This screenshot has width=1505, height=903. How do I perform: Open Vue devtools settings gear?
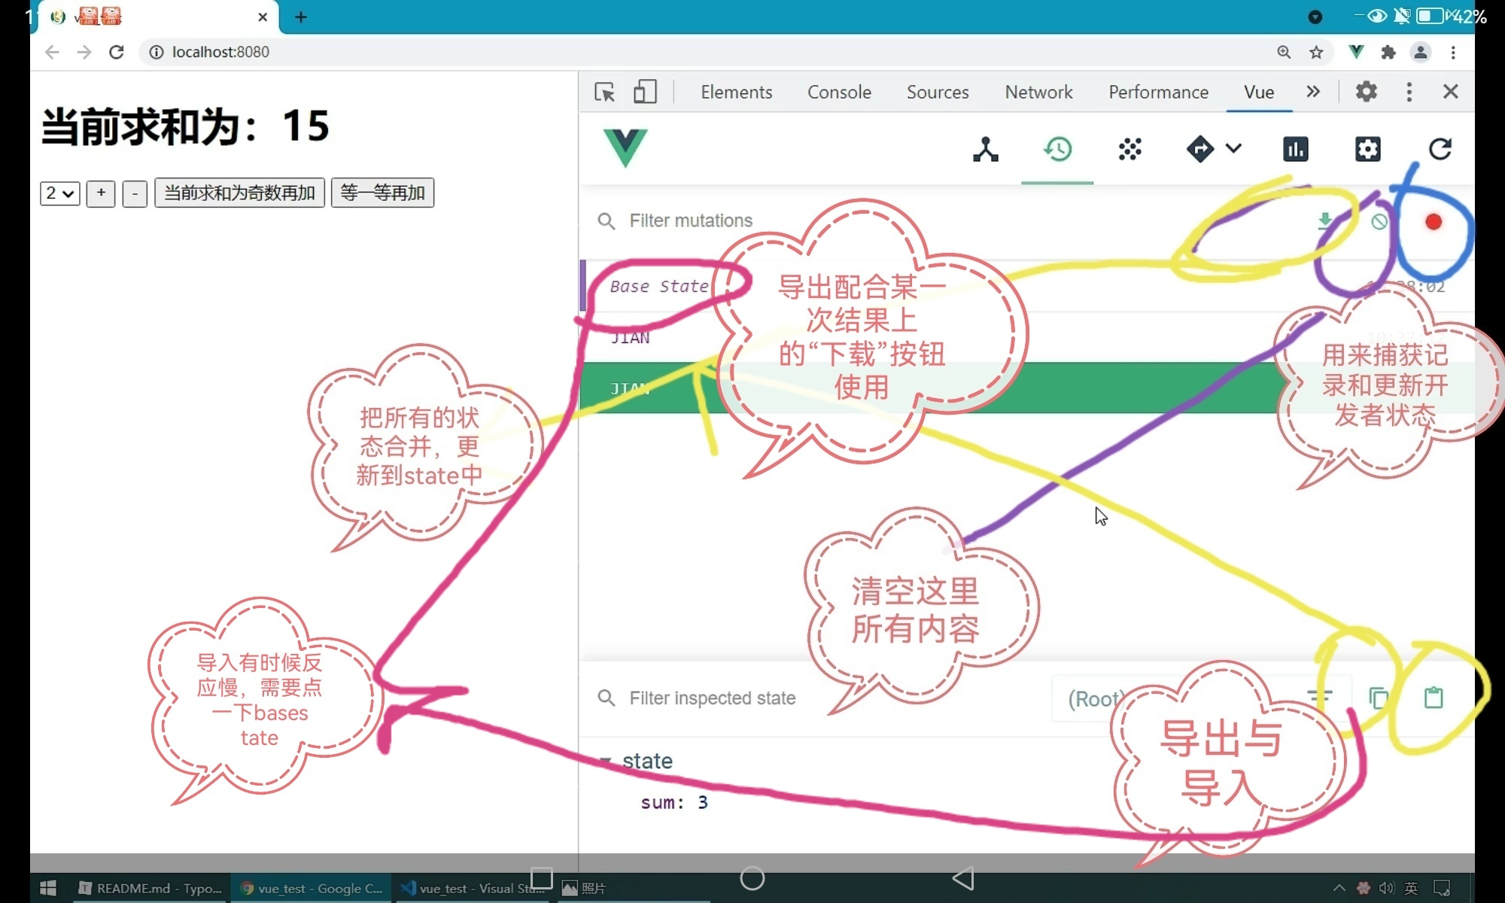(1367, 149)
